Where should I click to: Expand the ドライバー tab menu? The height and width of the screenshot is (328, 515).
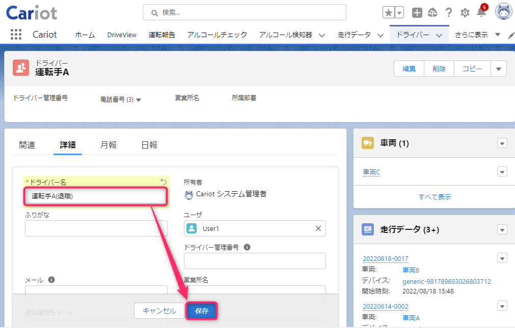pos(439,35)
